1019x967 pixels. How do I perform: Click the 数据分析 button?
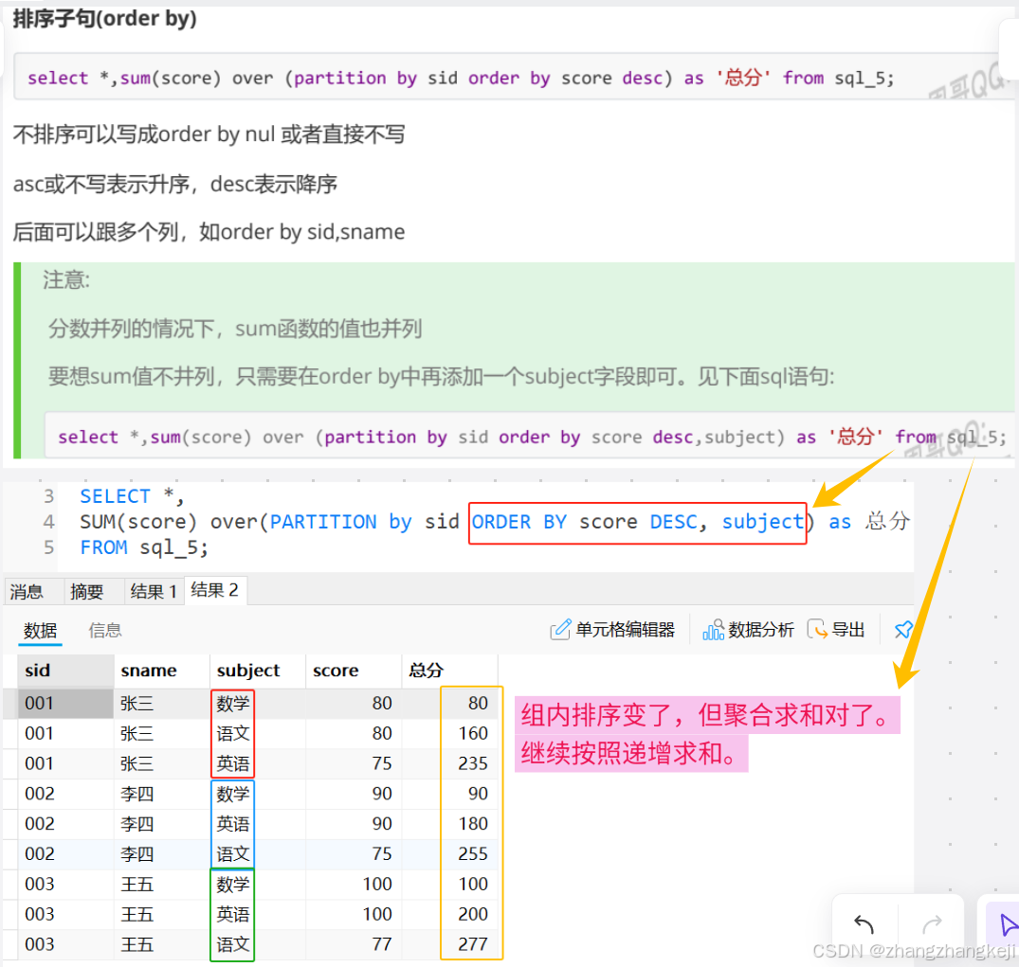(x=748, y=629)
